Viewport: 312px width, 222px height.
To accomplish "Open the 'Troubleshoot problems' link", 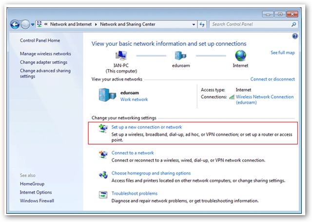I will click(135, 193).
